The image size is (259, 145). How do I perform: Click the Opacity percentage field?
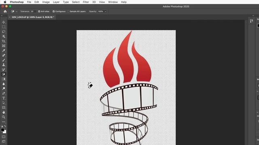(x=101, y=12)
